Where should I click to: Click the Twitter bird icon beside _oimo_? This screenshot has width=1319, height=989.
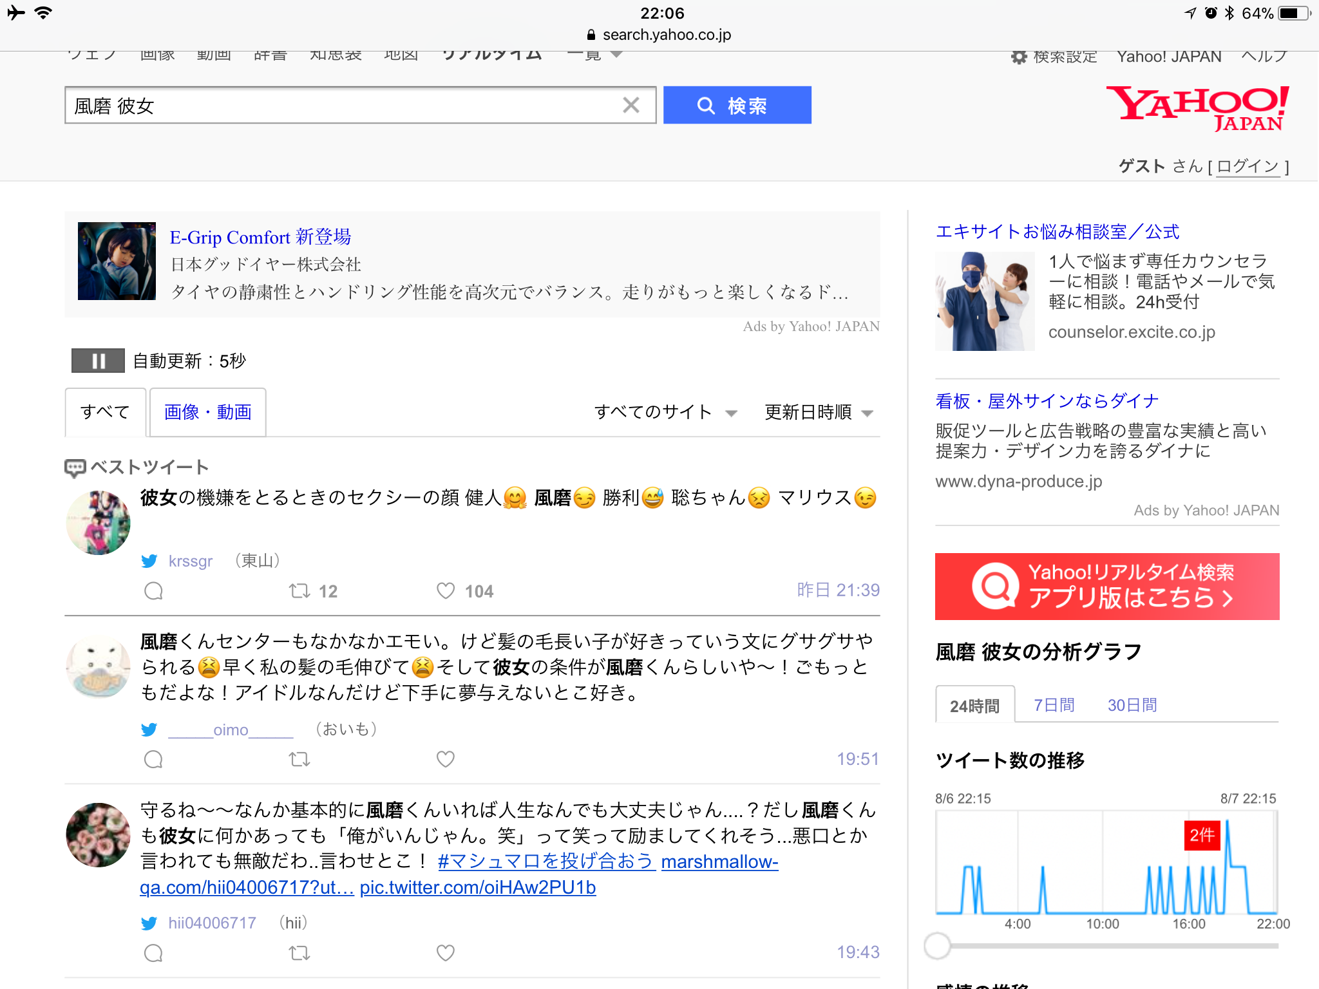point(149,730)
